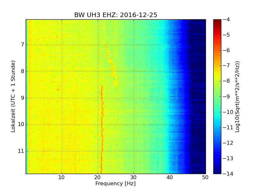
Task: Click colorbar tick label "−12"
Action: coord(228,143)
